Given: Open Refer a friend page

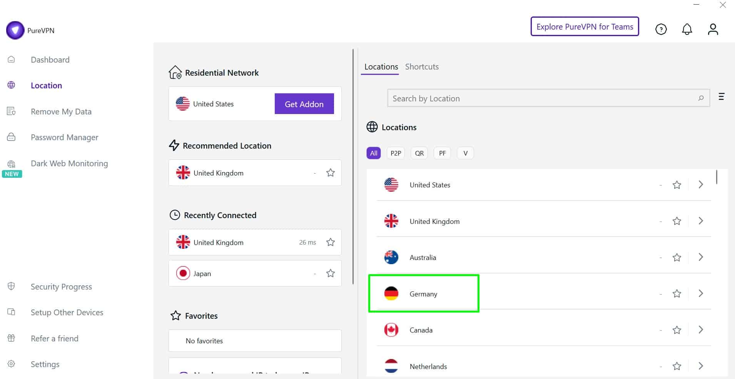Looking at the screenshot, I should [x=55, y=338].
